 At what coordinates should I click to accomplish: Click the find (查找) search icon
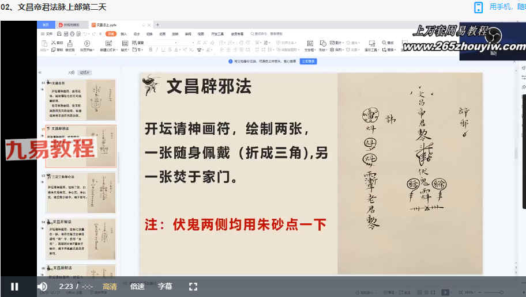tap(384, 43)
